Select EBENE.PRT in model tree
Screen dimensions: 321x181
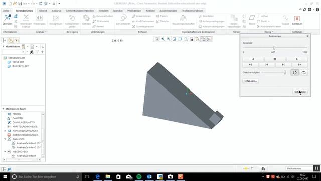point(18,62)
